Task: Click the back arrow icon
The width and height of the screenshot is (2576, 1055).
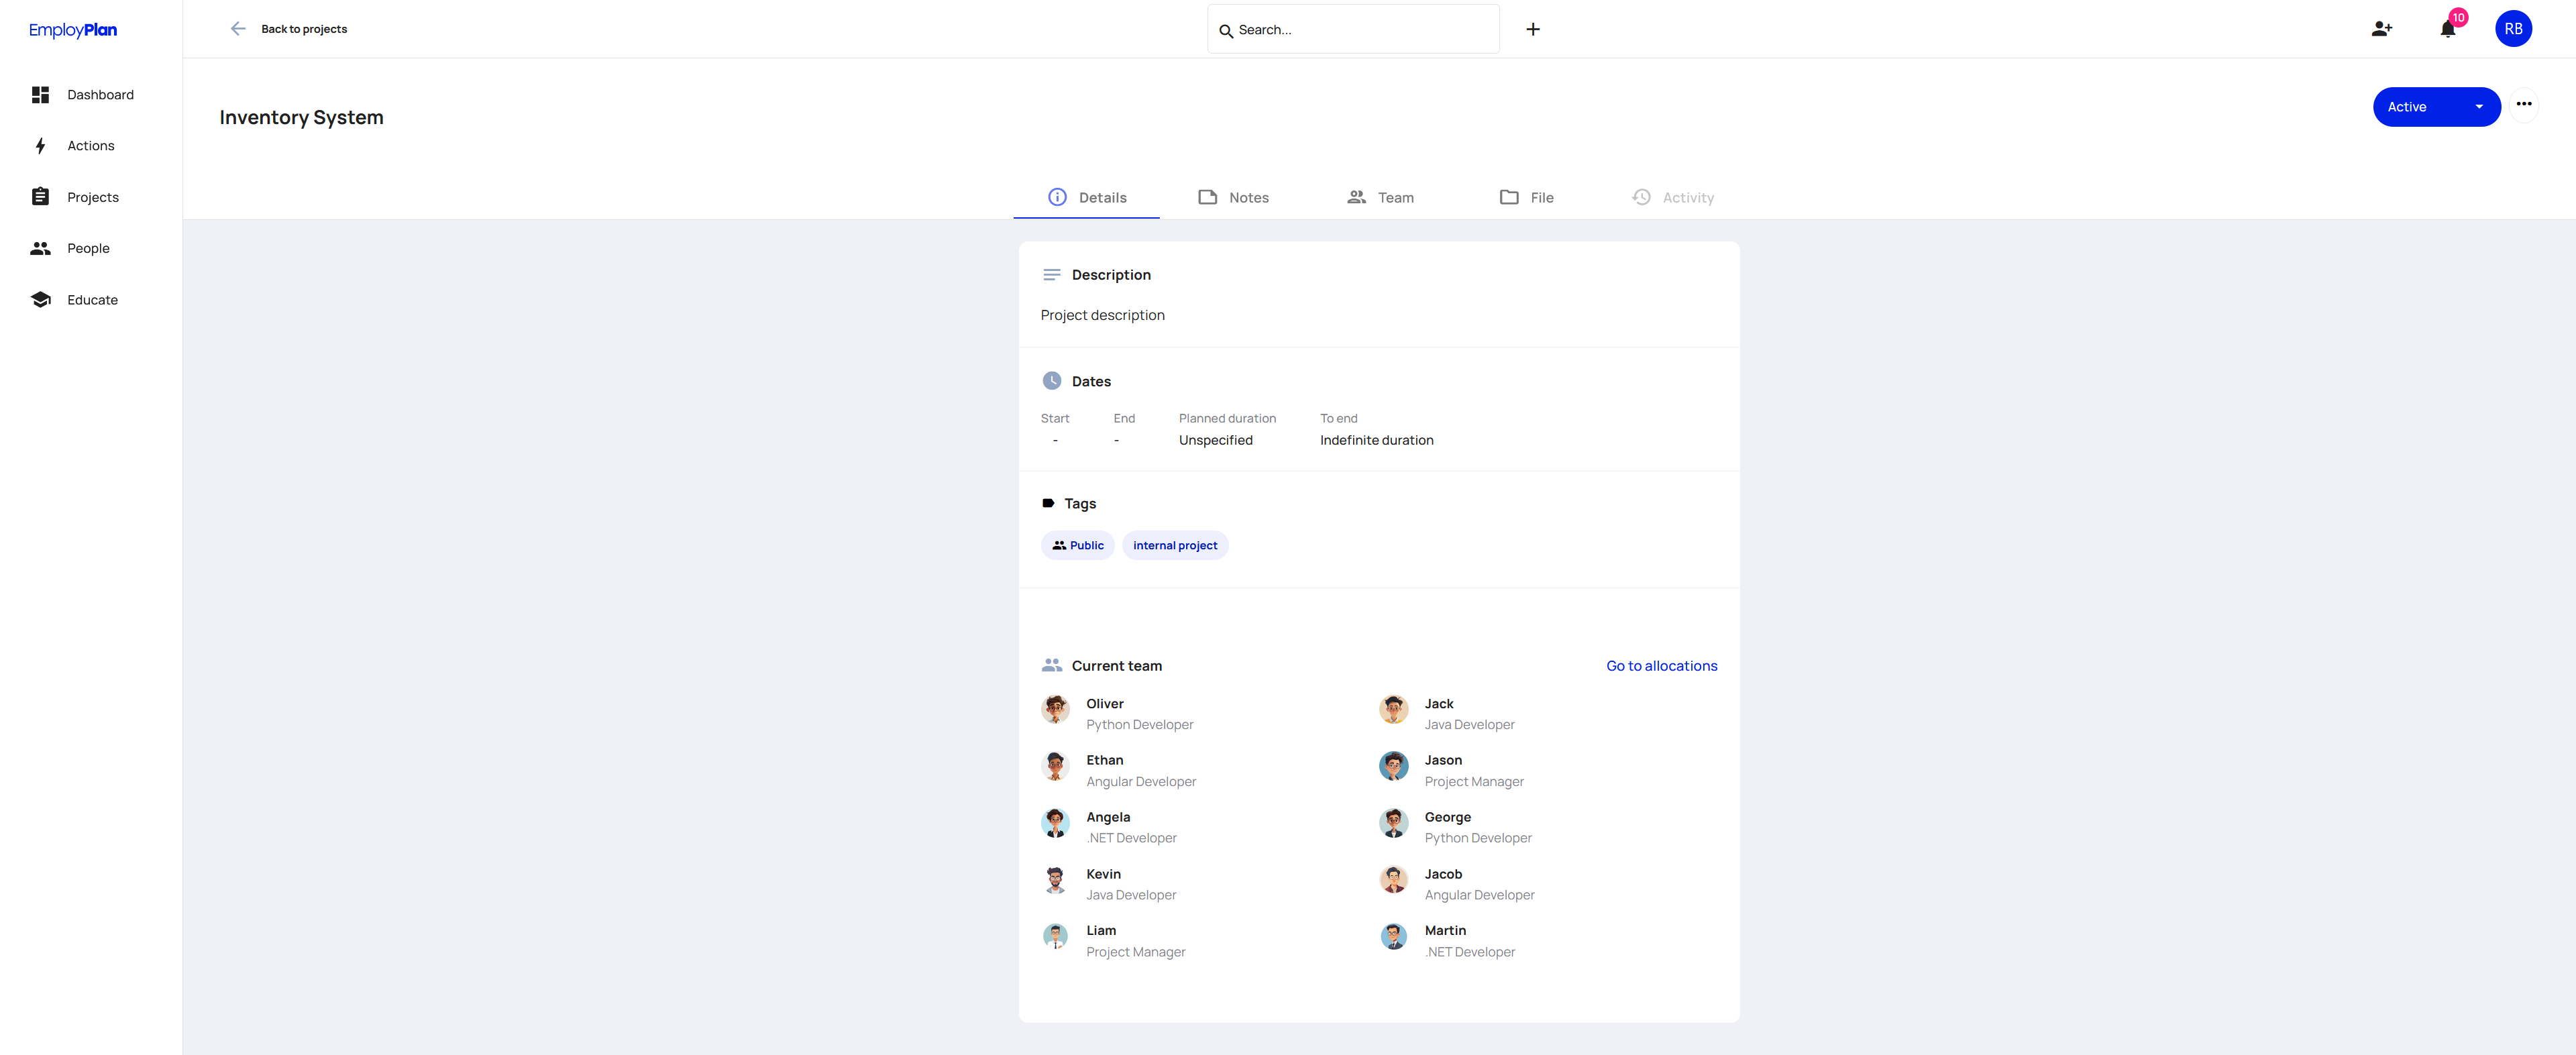Action: pyautogui.click(x=238, y=29)
